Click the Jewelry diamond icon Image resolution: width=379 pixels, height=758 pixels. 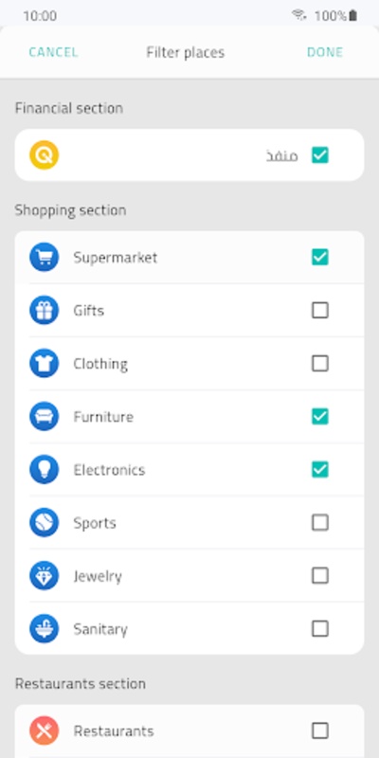[44, 576]
